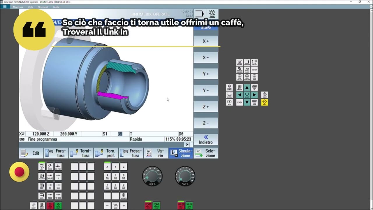Select the increment 1000 key
This screenshot has height=210, width=373.
point(50,196)
